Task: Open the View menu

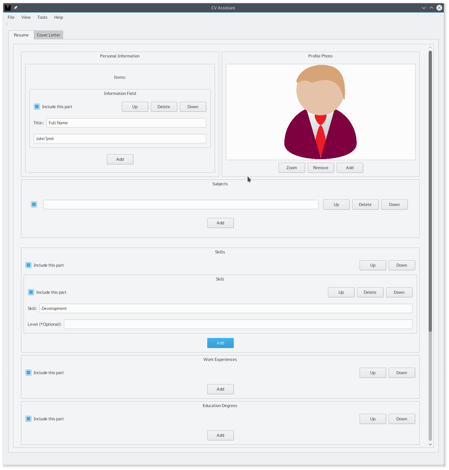Action: click(26, 17)
